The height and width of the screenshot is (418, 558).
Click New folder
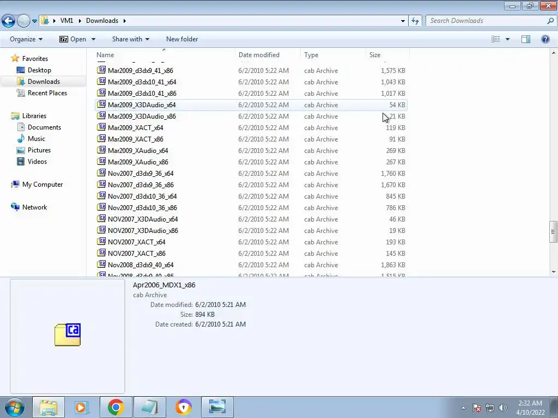[x=182, y=39]
